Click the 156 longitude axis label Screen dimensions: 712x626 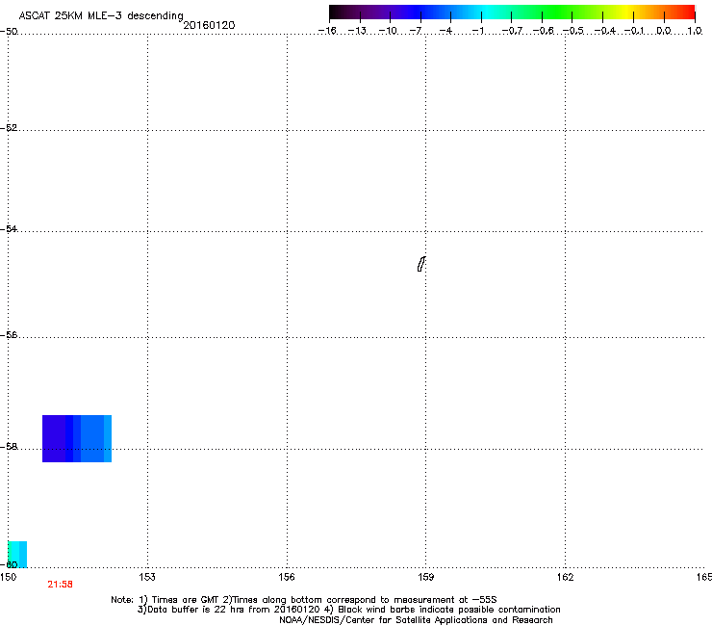pyautogui.click(x=287, y=577)
